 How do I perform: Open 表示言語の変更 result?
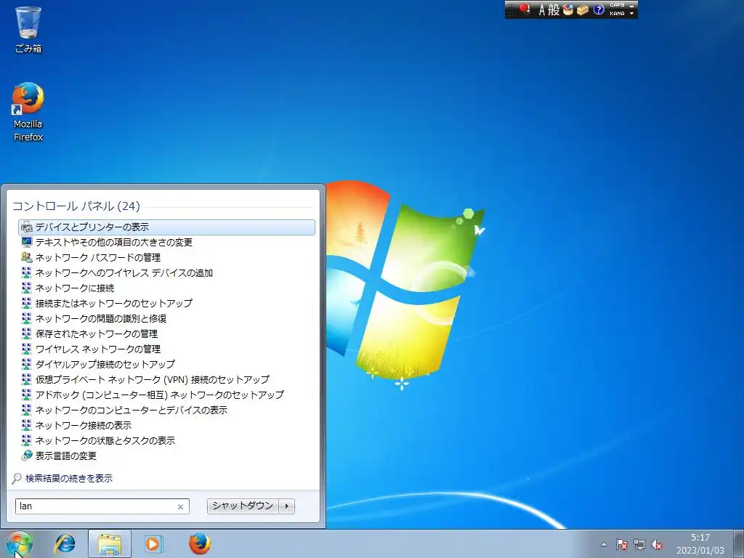[x=166, y=456]
